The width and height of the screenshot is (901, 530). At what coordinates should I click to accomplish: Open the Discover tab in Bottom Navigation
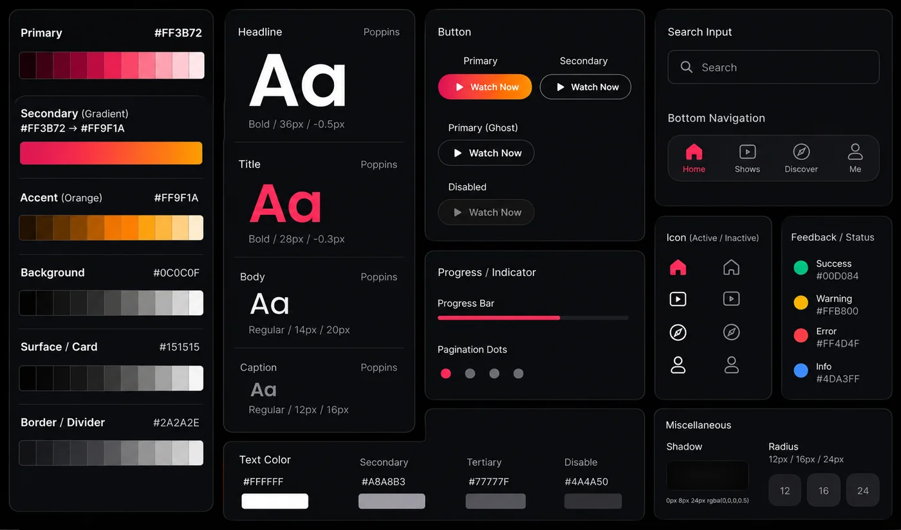tap(801, 158)
